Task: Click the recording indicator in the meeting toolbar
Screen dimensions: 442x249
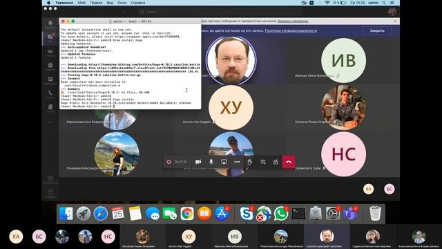Action: coord(169,162)
